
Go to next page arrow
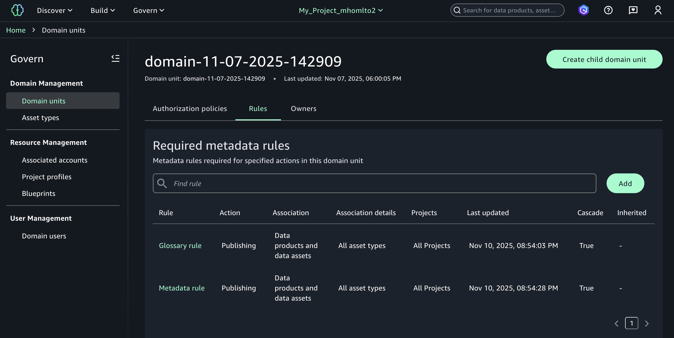click(647, 324)
